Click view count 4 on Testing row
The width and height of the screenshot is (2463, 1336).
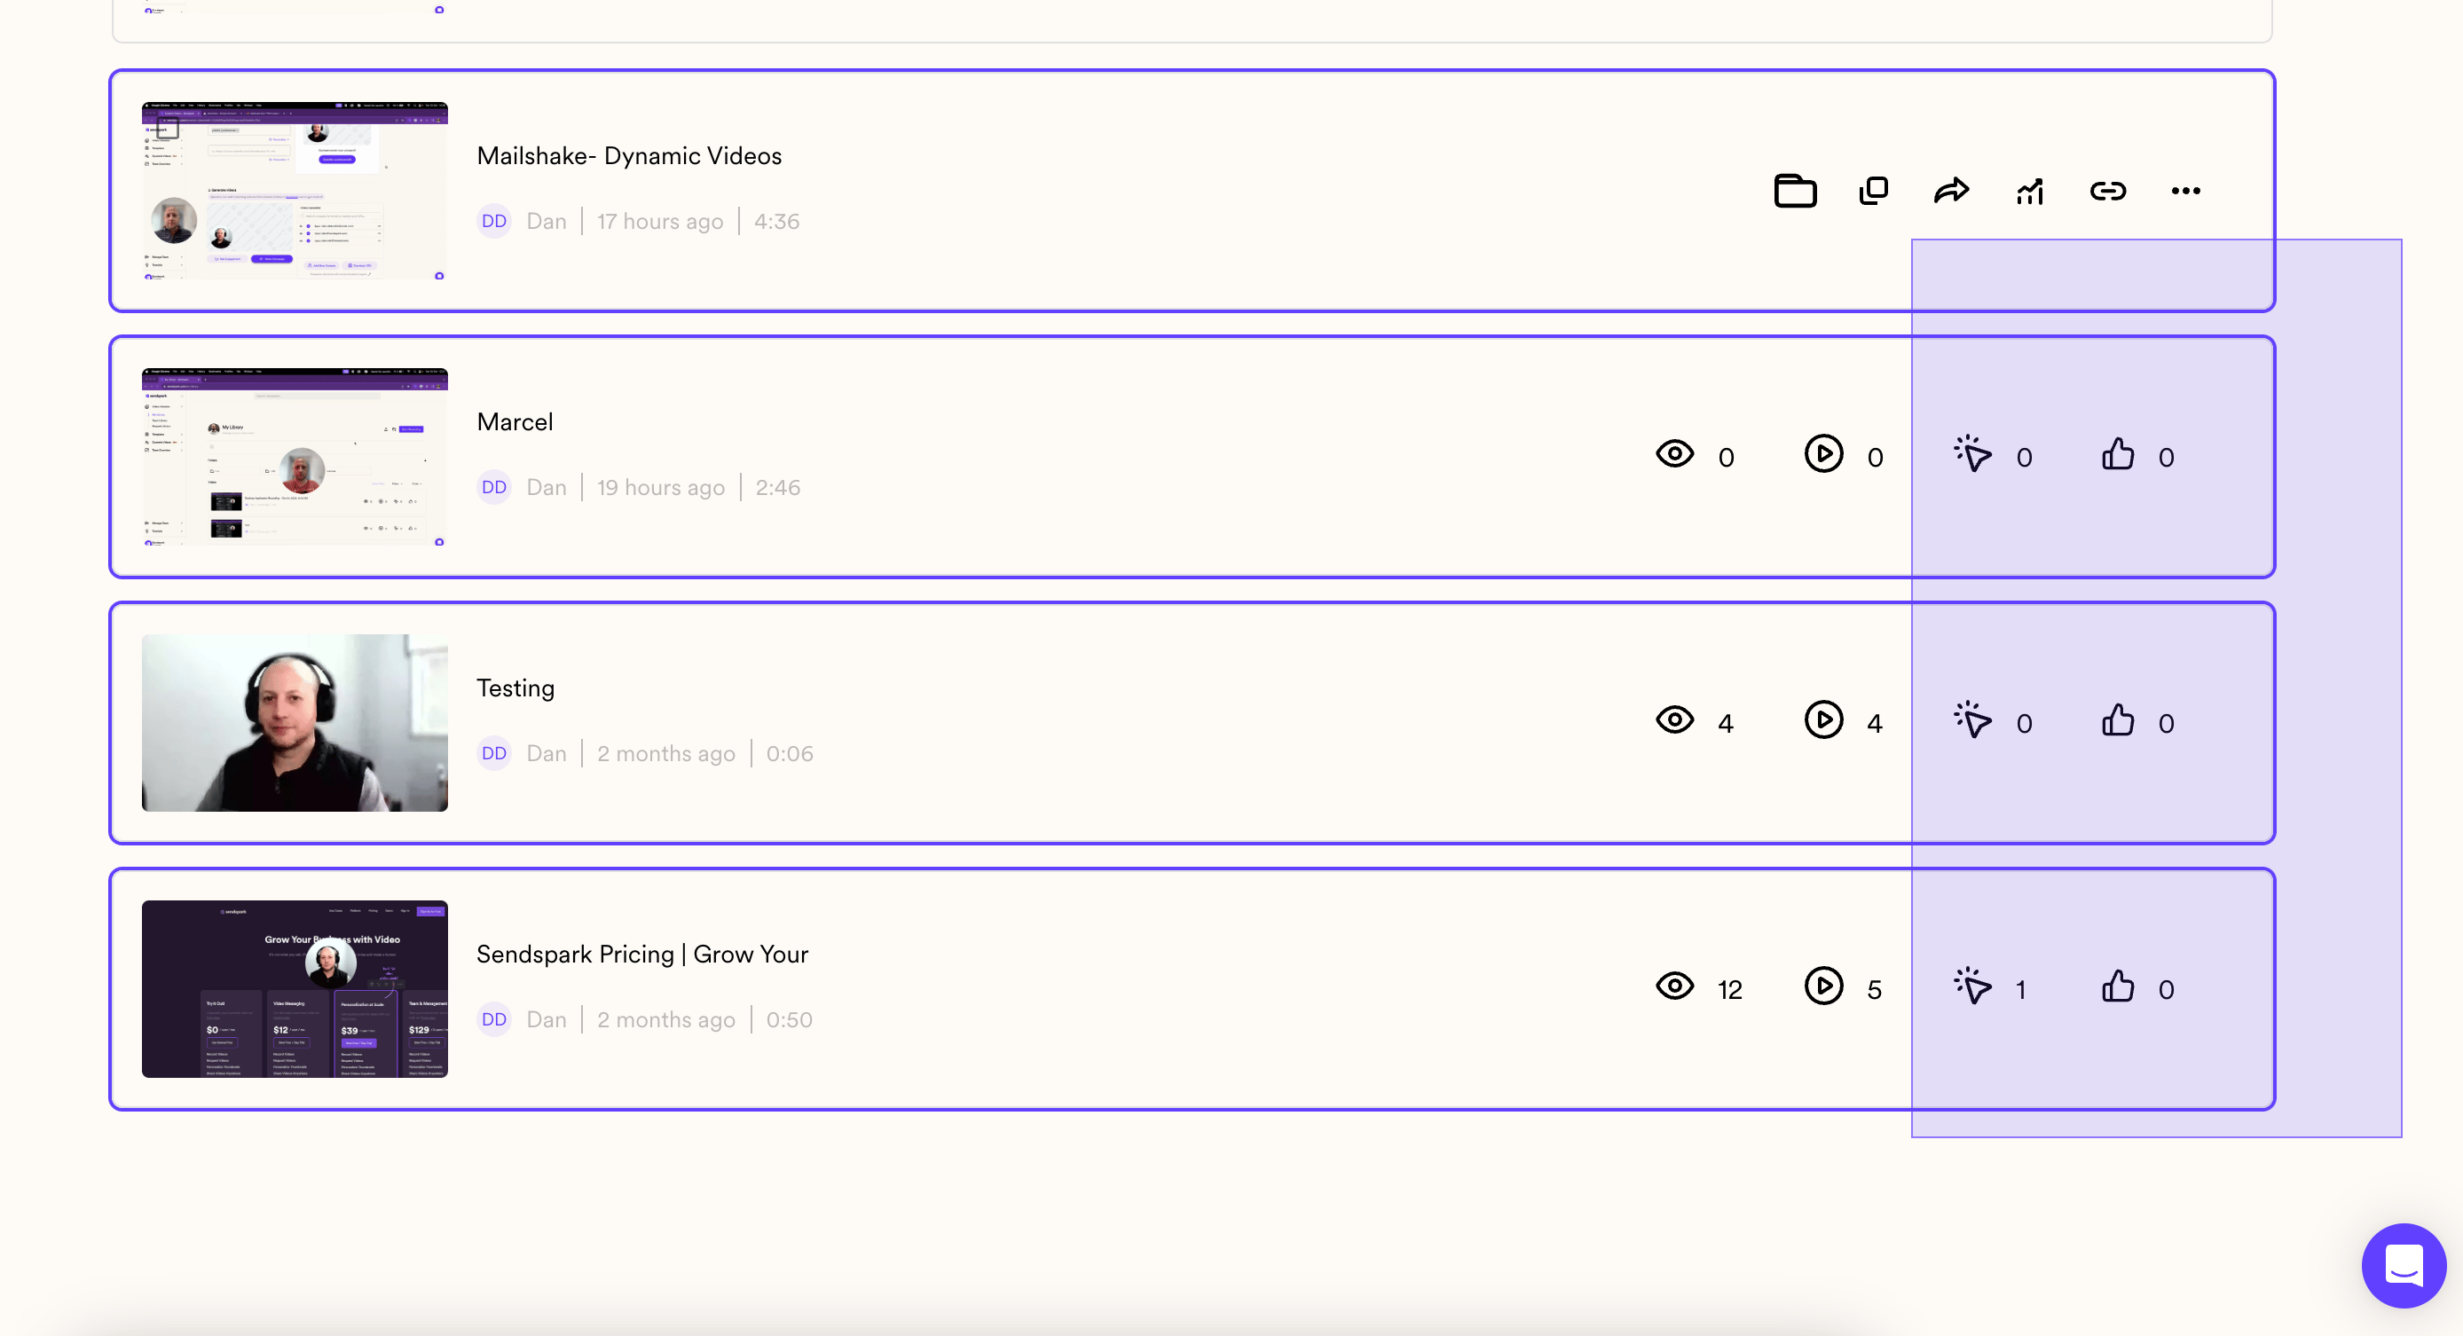pos(1725,724)
